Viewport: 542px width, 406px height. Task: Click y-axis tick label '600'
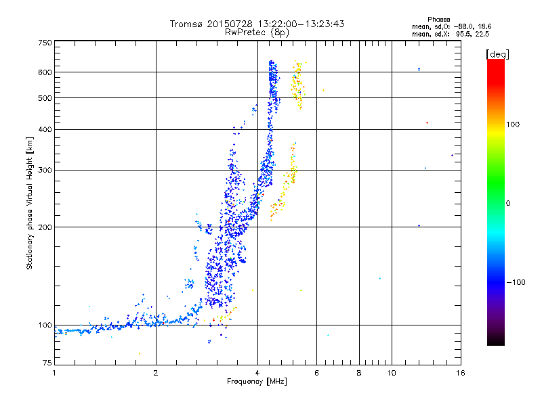[x=45, y=72]
